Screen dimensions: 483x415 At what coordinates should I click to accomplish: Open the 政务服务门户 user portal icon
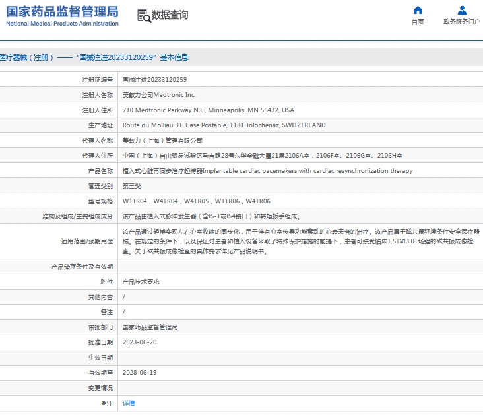pyautogui.click(x=462, y=10)
